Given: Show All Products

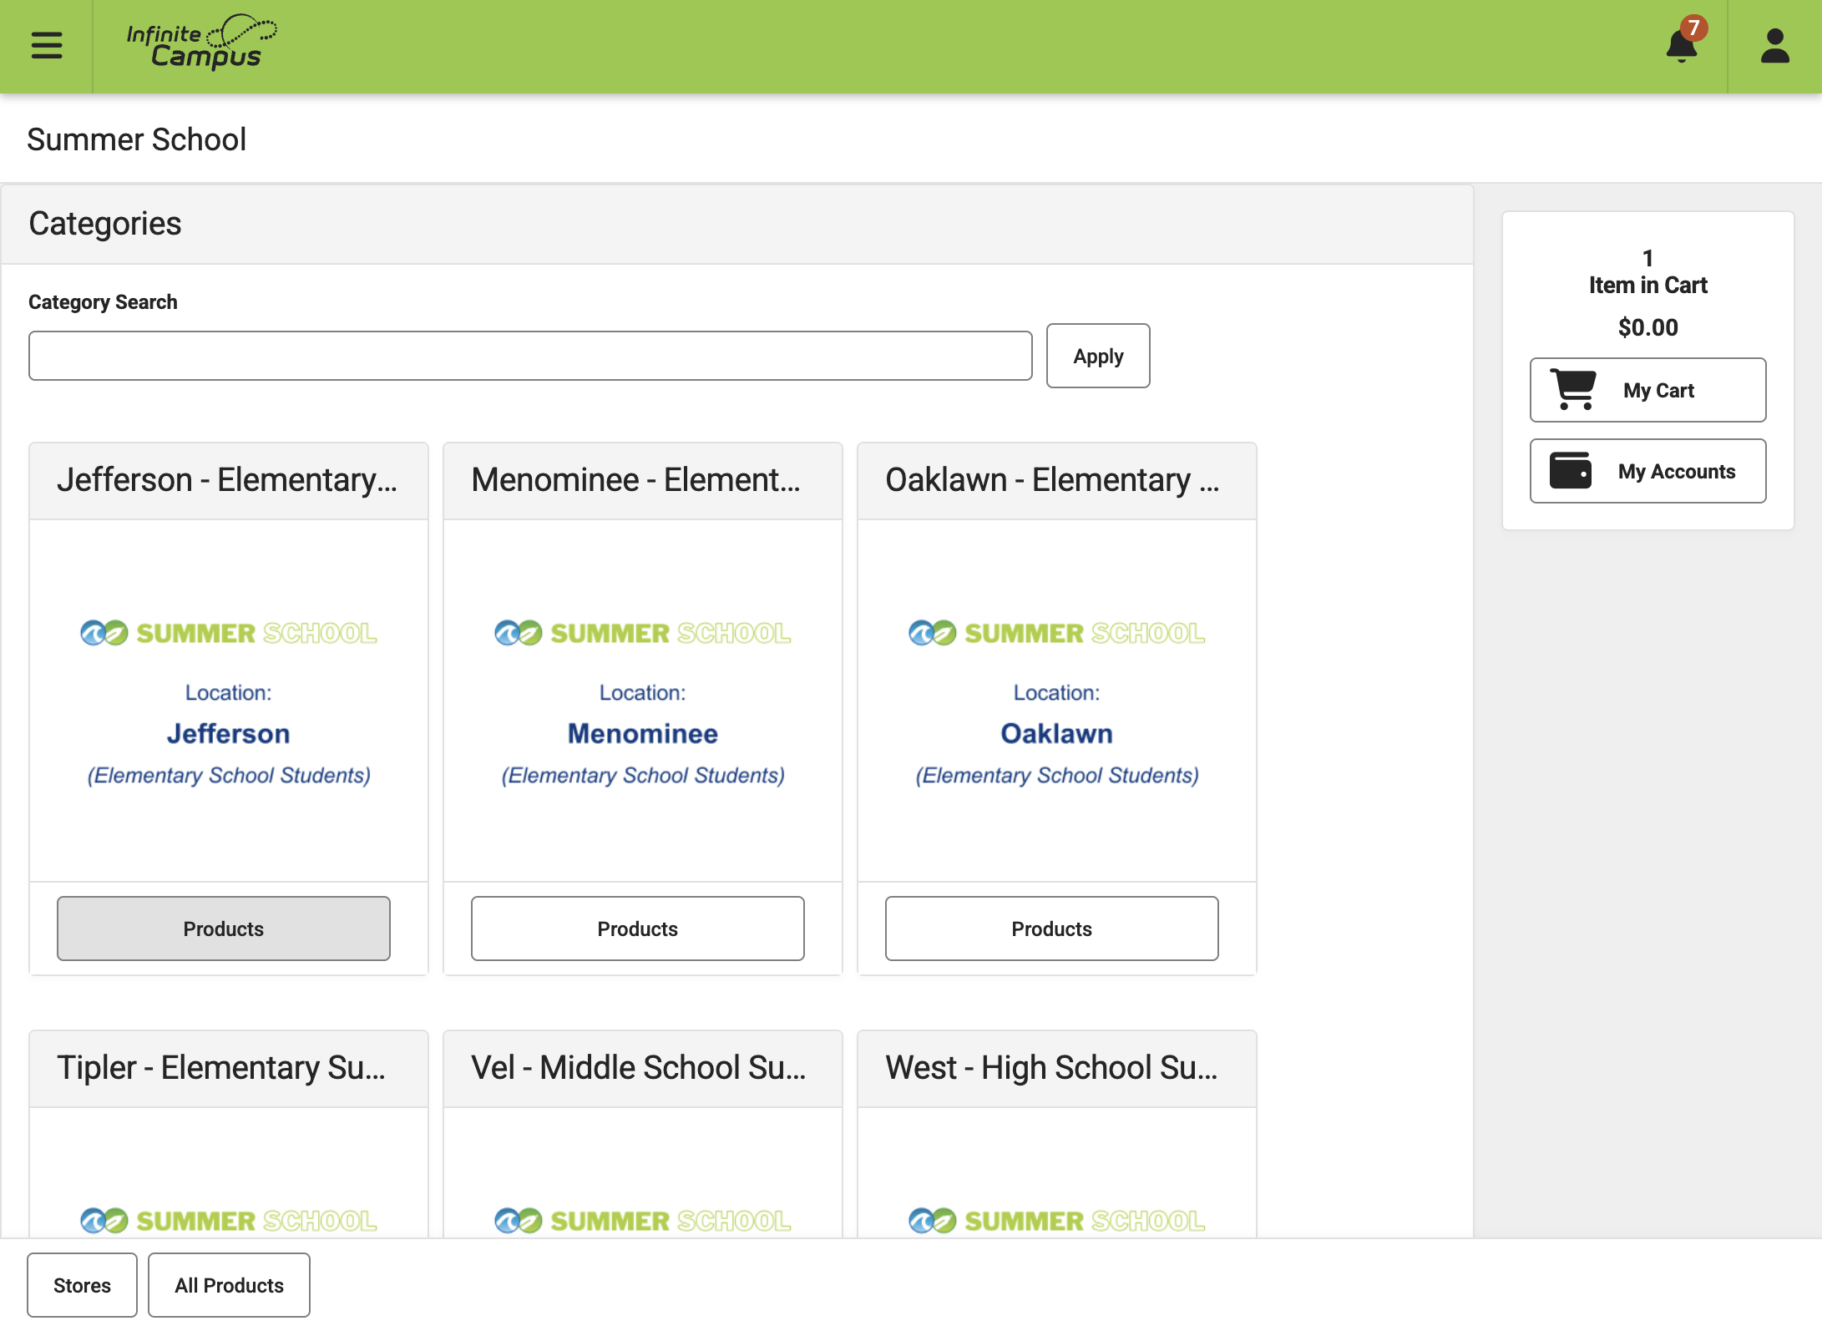Looking at the screenshot, I should click(x=229, y=1285).
